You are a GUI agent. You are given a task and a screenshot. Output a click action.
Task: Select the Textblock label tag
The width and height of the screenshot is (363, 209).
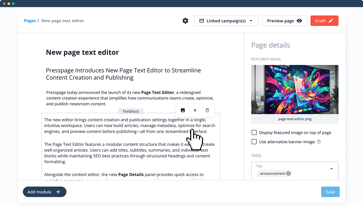coord(131,111)
